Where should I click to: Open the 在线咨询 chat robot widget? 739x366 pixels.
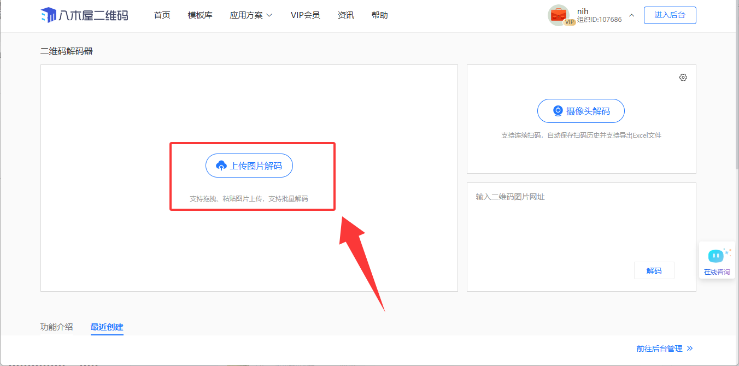[x=717, y=260]
